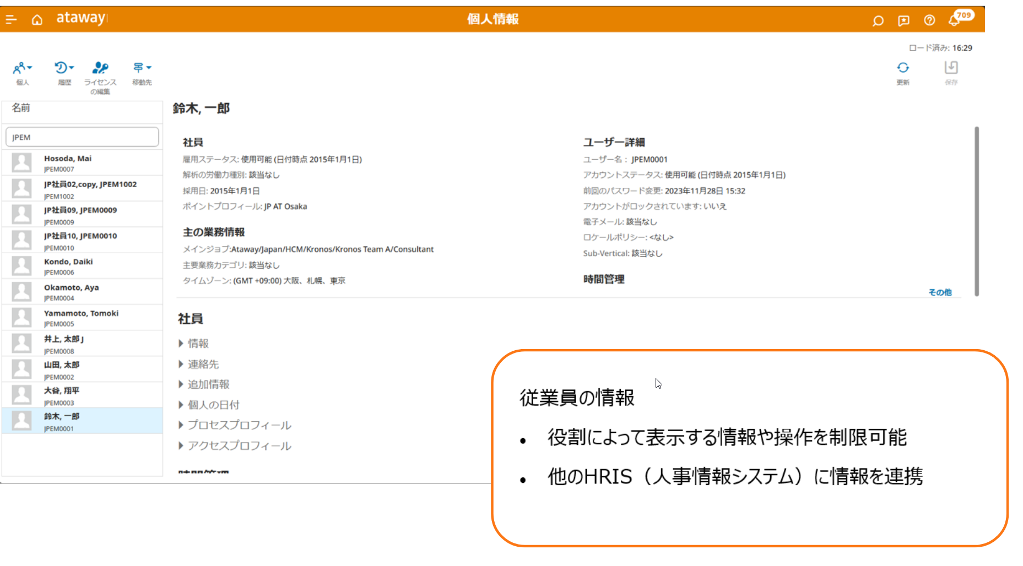Open the 履歴 history dropdown
This screenshot has width=1023, height=566.
64,68
